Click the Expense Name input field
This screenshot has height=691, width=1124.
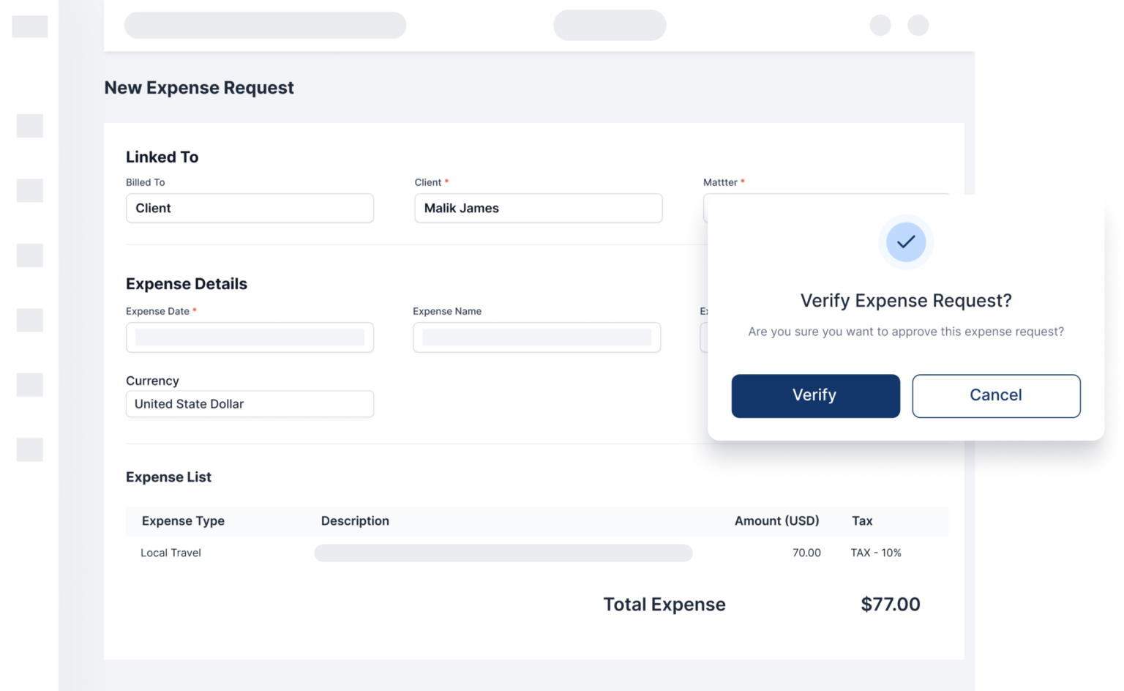point(536,337)
